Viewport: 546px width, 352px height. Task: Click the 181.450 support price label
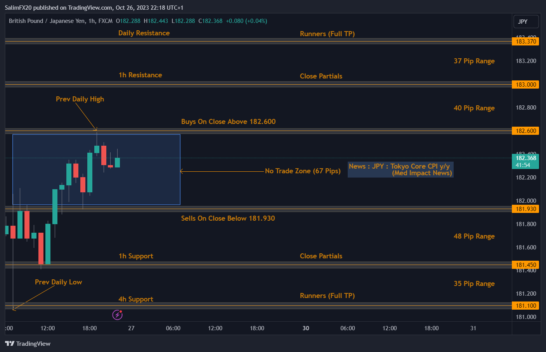[x=526, y=265]
